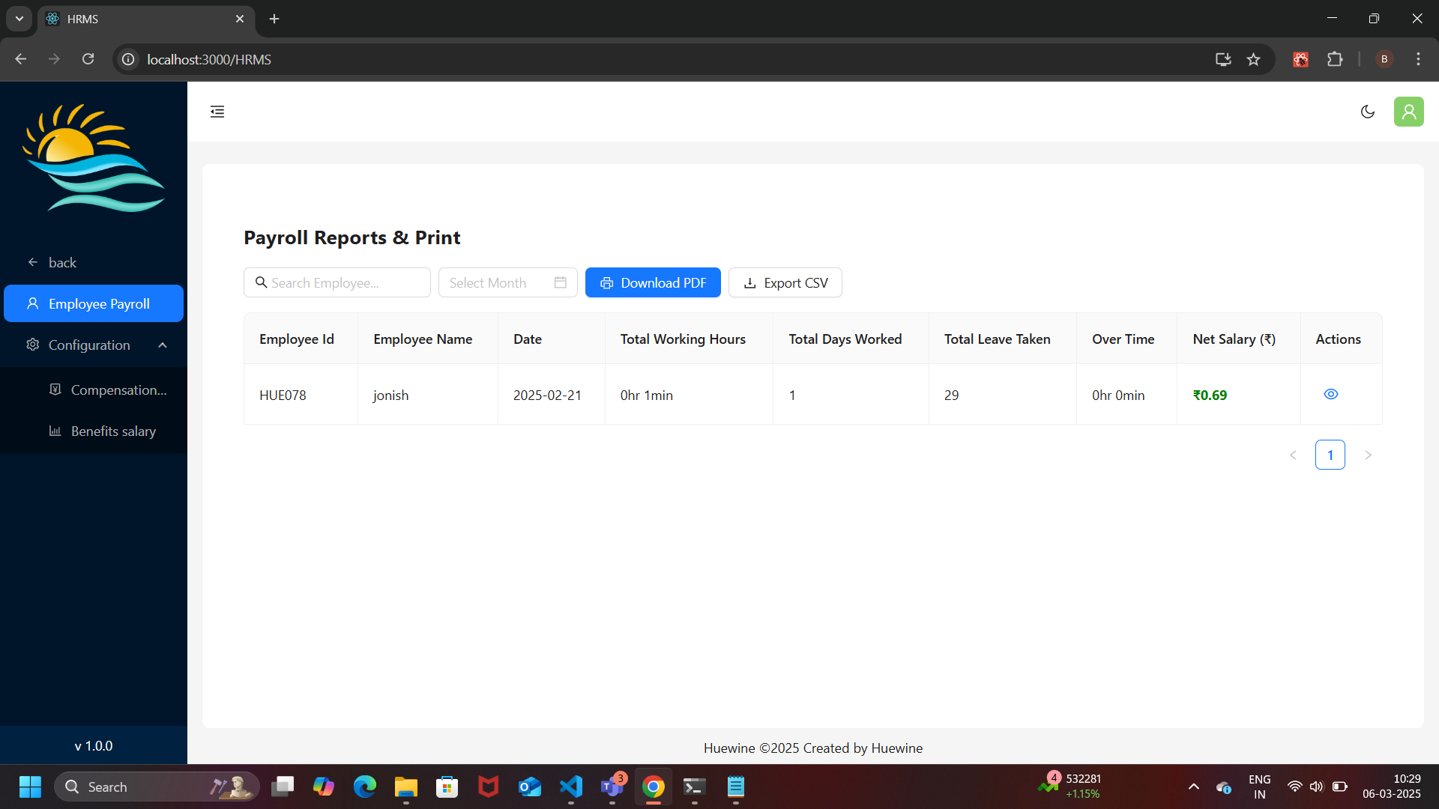Open the red browser extension icon
The image size is (1439, 809).
pos(1300,59)
